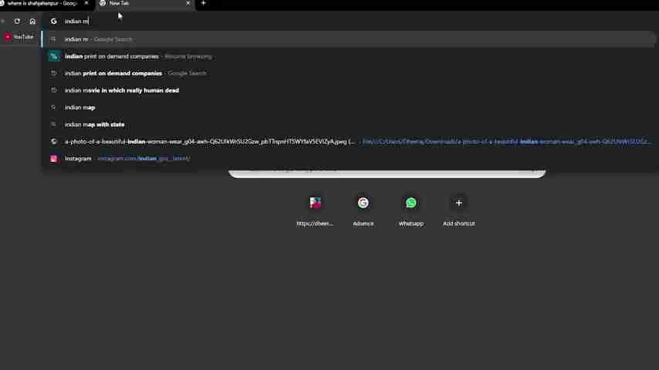Switch to 'where is shahjahanpur' tab
Screen dimensions: 659x370
tap(42, 4)
